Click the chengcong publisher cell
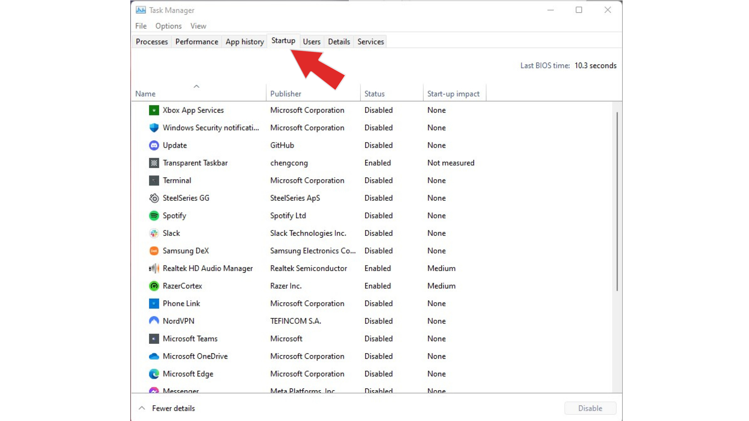Screen dimensions: 749x421 pos(289,163)
